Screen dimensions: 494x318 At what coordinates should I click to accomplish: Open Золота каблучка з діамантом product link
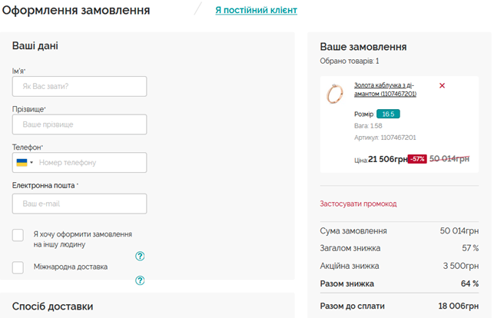(385, 89)
